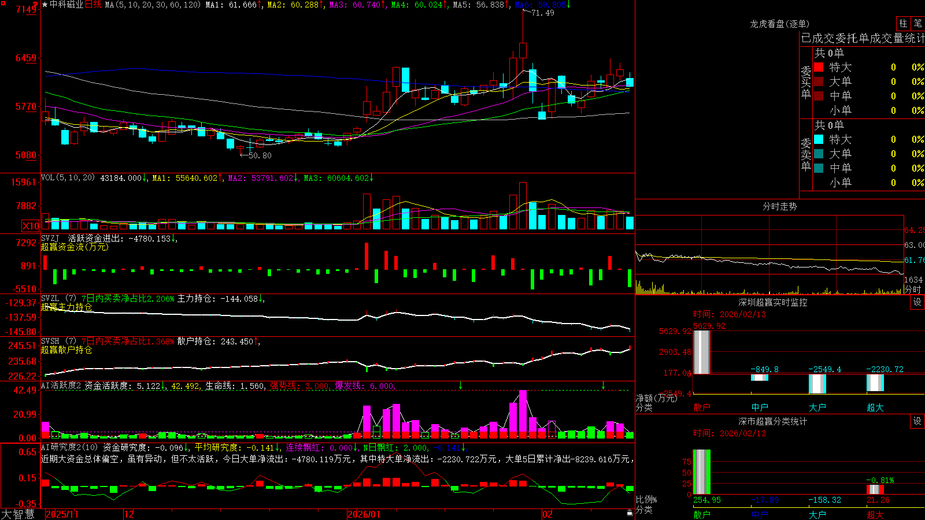Open 设 settings for 深圳超赢实时监控
The height and width of the screenshot is (520, 925).
pyautogui.click(x=917, y=302)
